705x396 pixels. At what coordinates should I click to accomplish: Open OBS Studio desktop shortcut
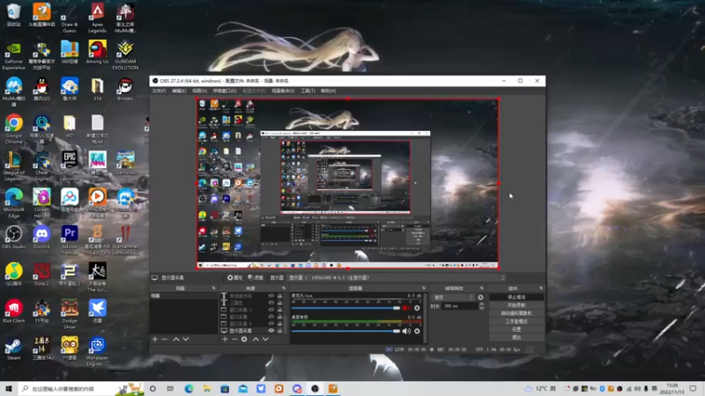[13, 237]
